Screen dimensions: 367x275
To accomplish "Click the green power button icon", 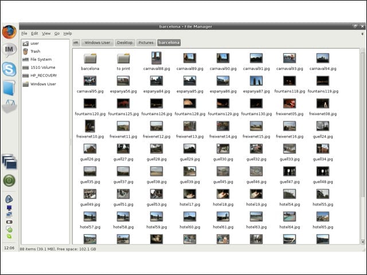I will (9, 180).
